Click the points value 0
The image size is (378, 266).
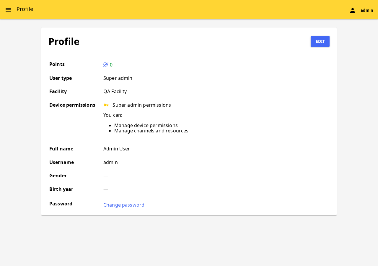click(x=111, y=65)
